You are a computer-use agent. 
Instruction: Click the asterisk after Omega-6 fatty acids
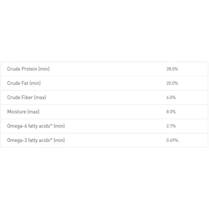pos(51,125)
